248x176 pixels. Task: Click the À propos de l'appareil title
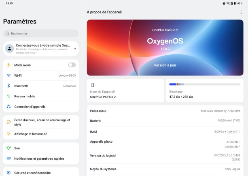[x=104, y=12]
